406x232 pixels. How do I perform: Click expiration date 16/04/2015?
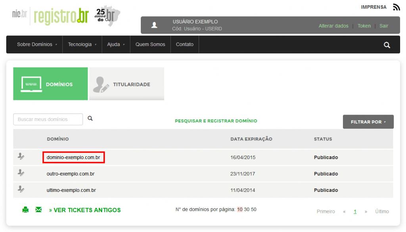tap(243, 157)
